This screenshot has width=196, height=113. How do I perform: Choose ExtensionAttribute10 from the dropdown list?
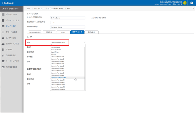(x=58, y=78)
